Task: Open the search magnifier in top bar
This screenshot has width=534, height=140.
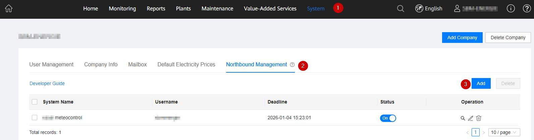Action: 400,9
